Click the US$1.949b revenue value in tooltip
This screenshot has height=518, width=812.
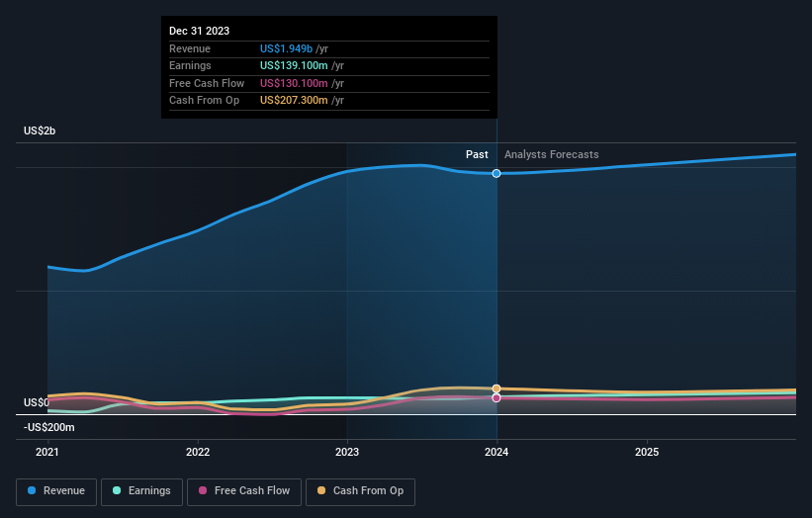click(x=286, y=48)
